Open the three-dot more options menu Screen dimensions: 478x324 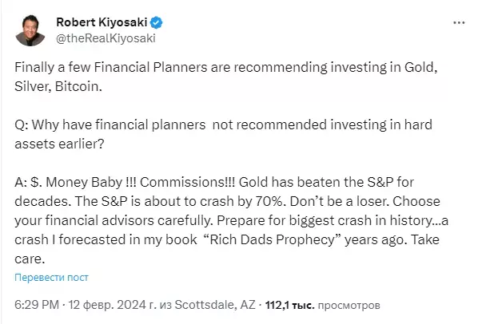(x=459, y=23)
